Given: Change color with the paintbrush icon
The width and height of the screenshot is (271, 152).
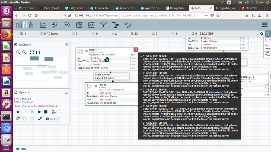Looking at the screenshot, I should pos(40,119).
